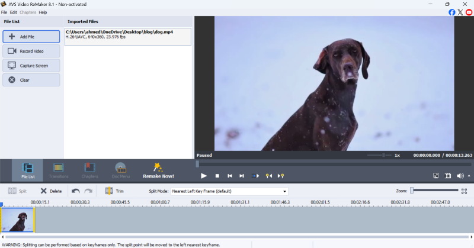Select the dog clip thumbnail on timeline
The width and height of the screenshot is (474, 248).
coord(18,220)
